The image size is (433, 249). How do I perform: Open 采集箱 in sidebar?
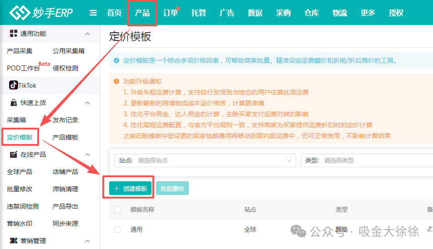coord(16,120)
